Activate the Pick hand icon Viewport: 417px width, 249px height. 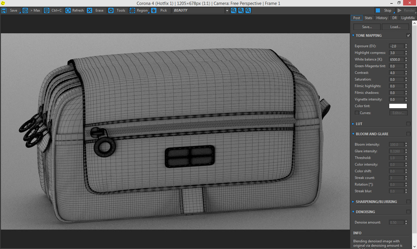[154, 10]
